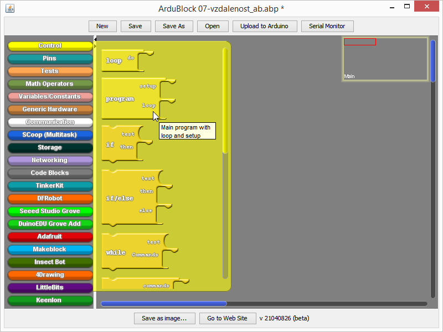Click the Save button
Viewport: 443px width, 332px height.
coord(136,26)
